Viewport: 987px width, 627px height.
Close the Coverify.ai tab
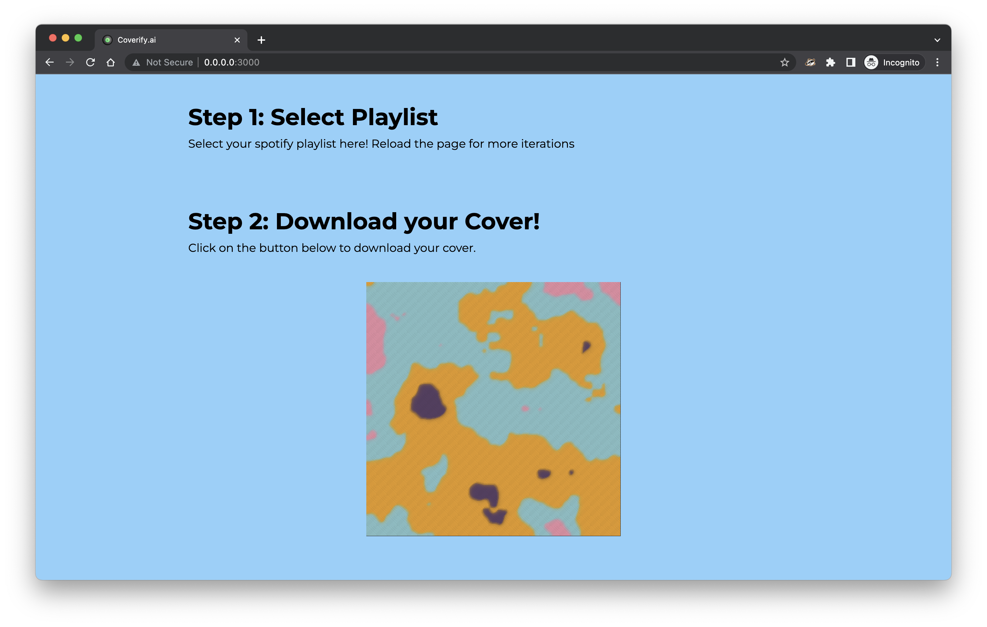point(237,40)
